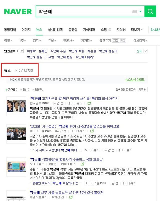Select 오래된순 sort option
Image resolution: width=160 pixels, height=201 pixels.
click(x=38, y=89)
